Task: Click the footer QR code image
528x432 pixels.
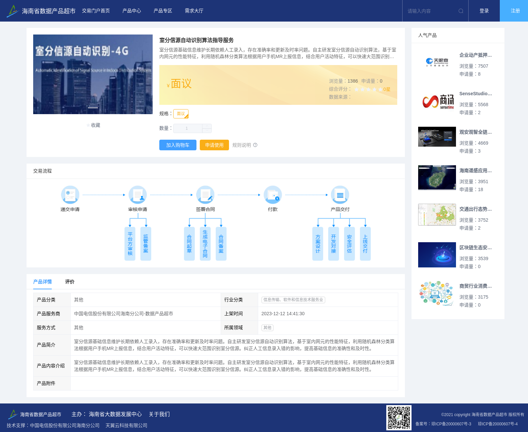Action: (399, 418)
